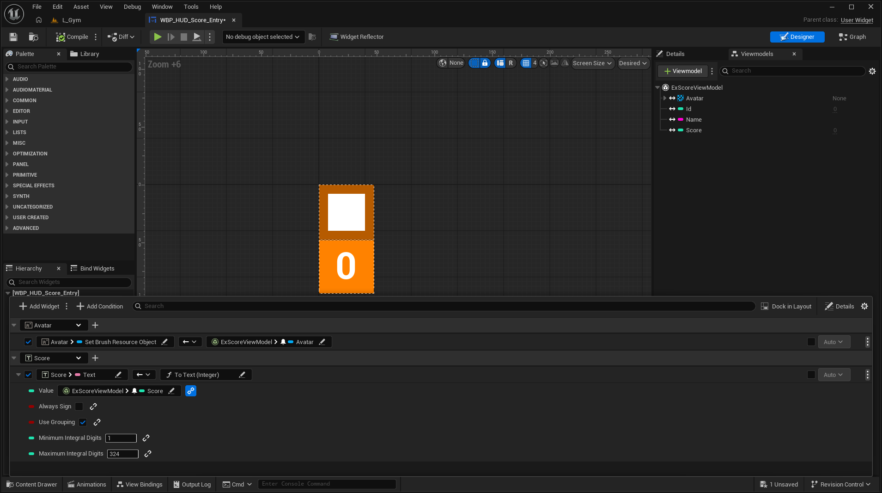Switch to Graph mode

coord(852,37)
